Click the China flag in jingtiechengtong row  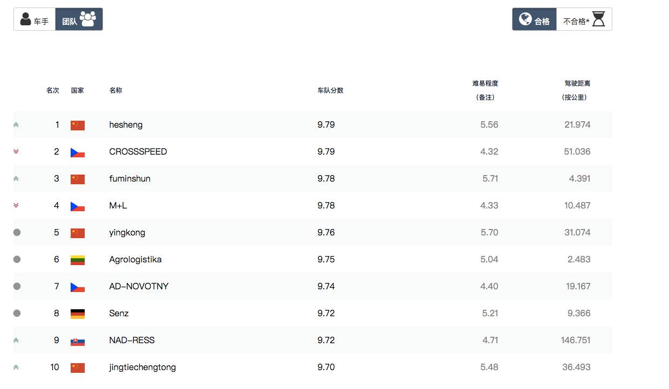pyautogui.click(x=78, y=367)
